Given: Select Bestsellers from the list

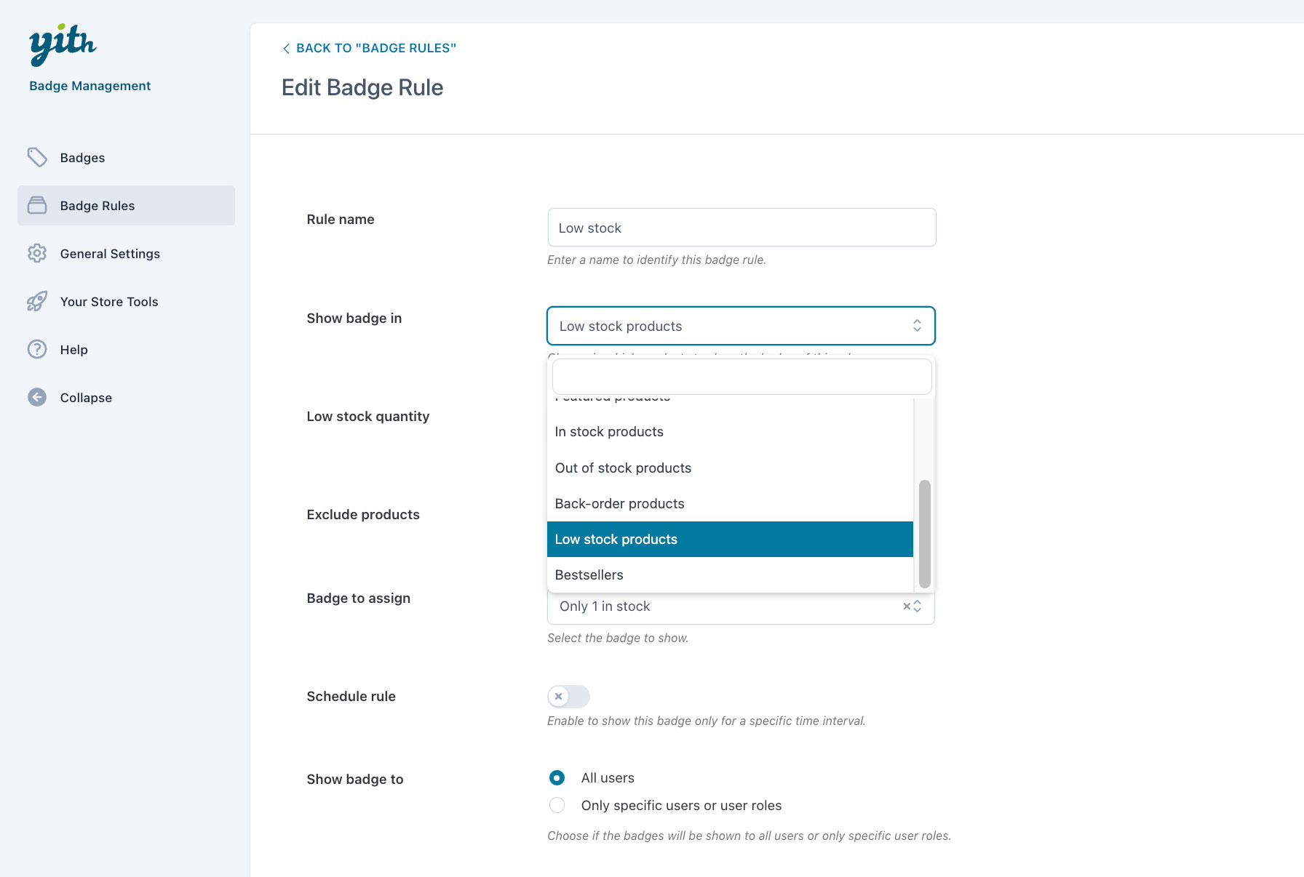Looking at the screenshot, I should tap(589, 575).
